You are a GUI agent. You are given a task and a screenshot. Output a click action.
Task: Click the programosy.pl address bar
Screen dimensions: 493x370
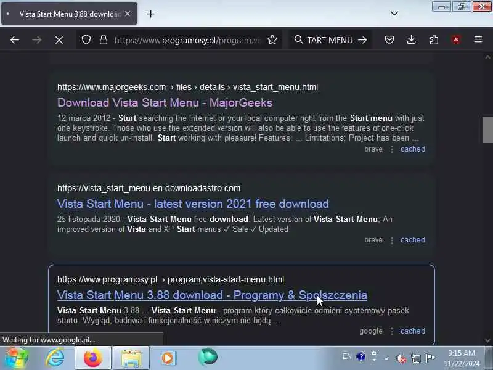tap(187, 40)
